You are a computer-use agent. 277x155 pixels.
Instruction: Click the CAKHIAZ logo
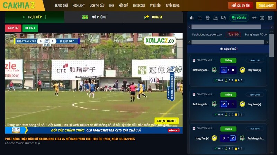tap(19, 6)
